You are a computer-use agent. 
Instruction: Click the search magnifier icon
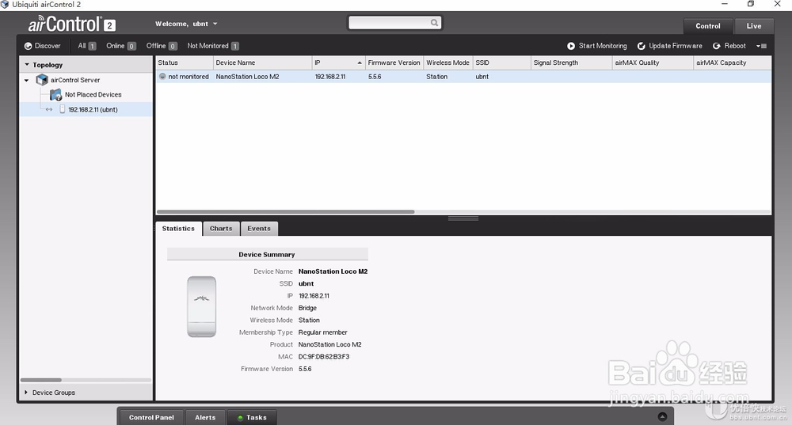click(434, 23)
